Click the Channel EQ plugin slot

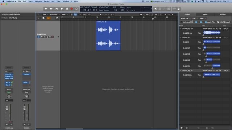point(9,76)
